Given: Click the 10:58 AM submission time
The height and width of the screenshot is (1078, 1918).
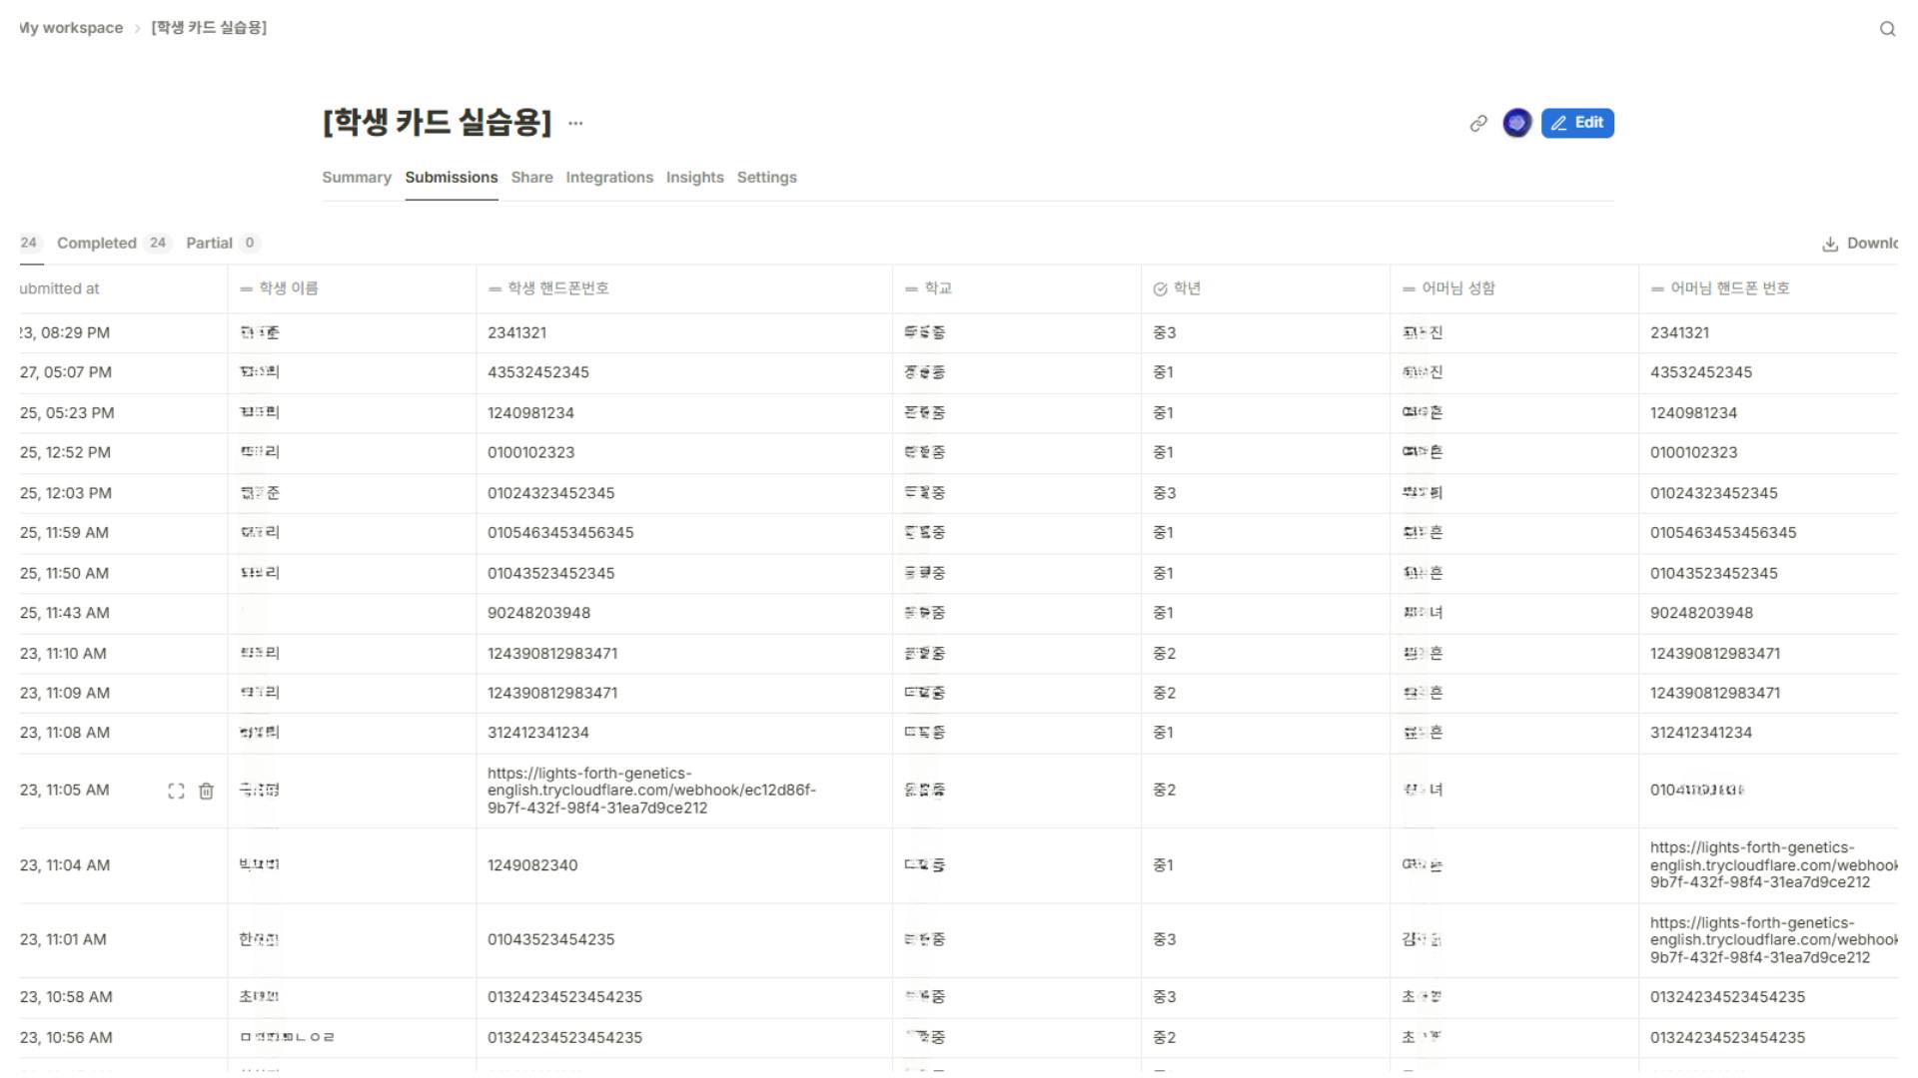Looking at the screenshot, I should pos(66,997).
